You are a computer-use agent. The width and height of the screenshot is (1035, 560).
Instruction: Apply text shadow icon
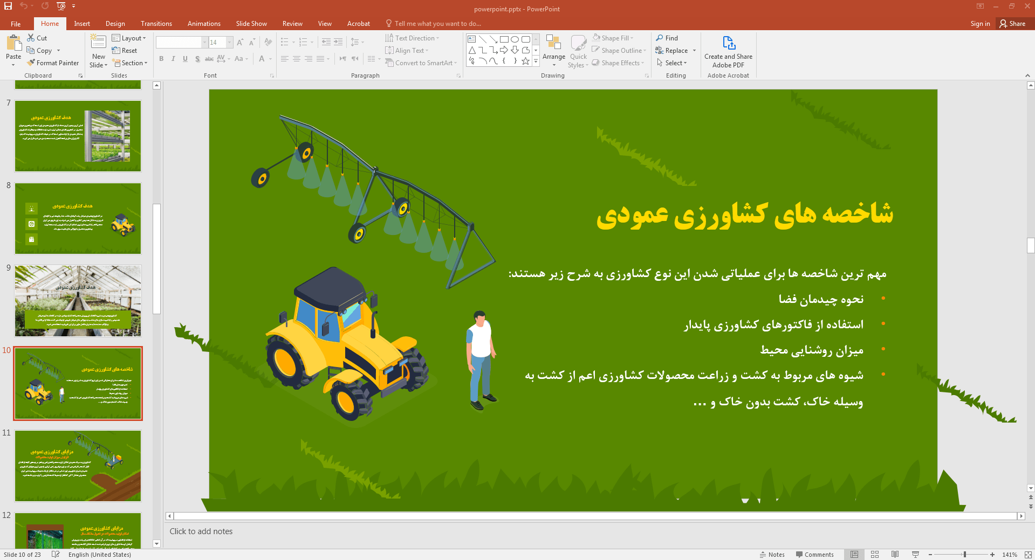click(x=197, y=59)
